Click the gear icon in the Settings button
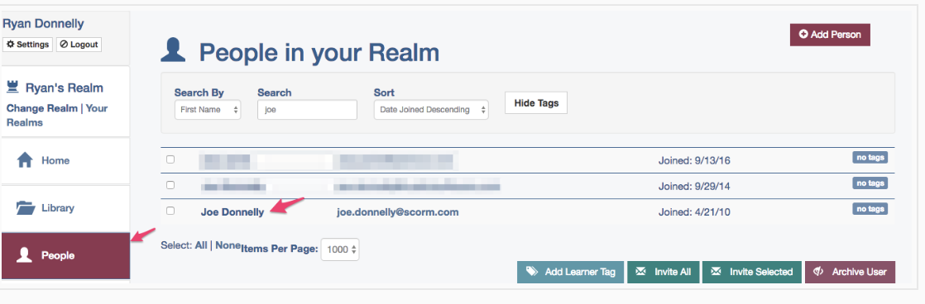925x304 pixels. [x=10, y=44]
